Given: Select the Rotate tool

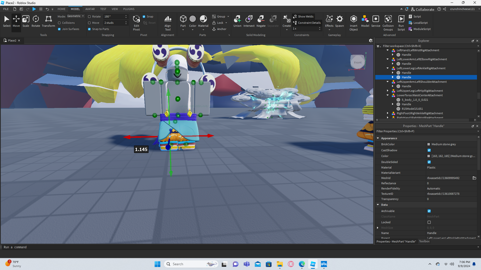Looking at the screenshot, I should pos(36,21).
